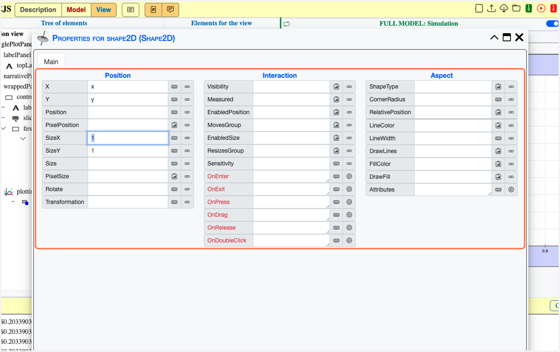The width and height of the screenshot is (560, 352).
Task: Open editor icon for the Position property
Action: [175, 112]
